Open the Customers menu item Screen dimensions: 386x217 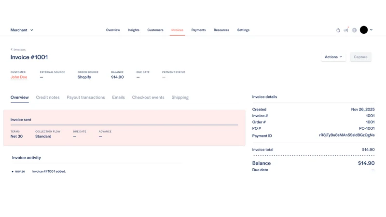coord(155,30)
